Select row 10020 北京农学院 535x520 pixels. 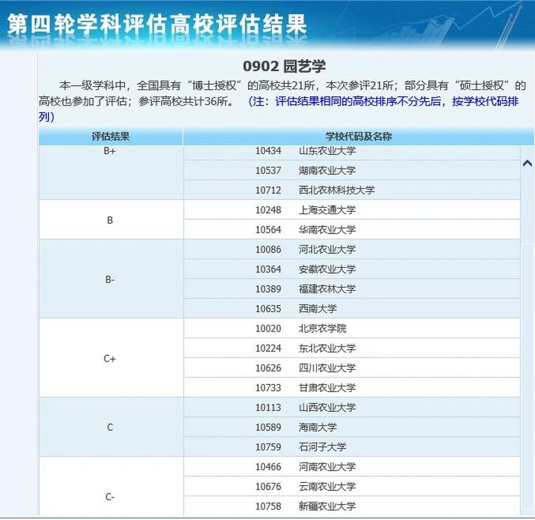[352, 328]
